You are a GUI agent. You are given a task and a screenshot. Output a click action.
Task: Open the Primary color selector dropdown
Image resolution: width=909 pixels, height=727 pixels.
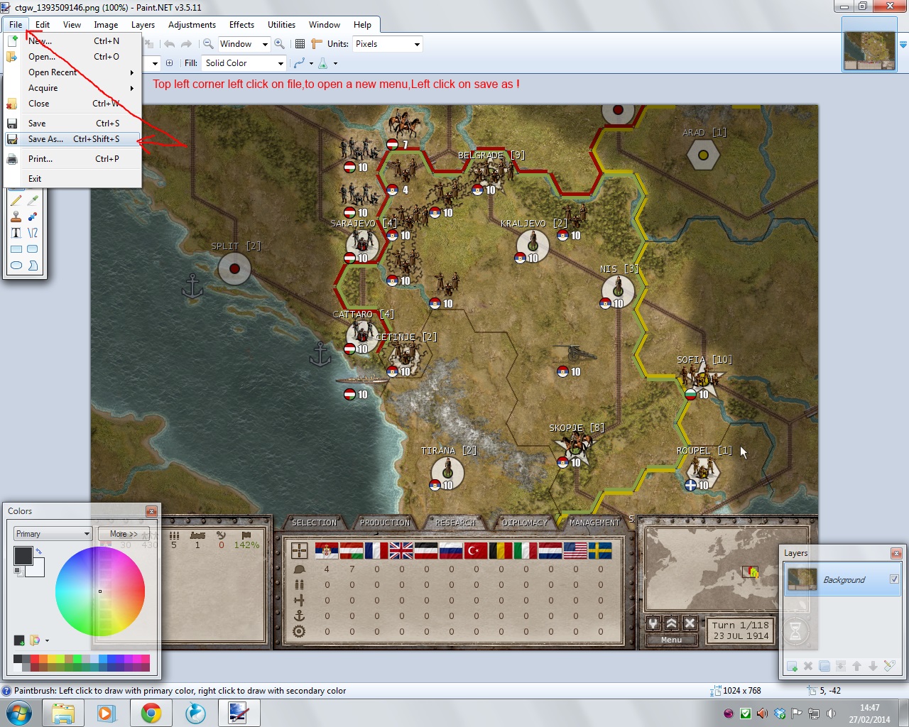[x=53, y=534]
